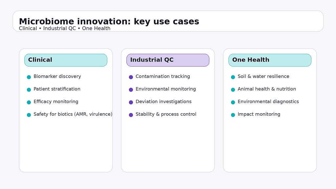Click the teal bullet beside Patient stratification
The height and width of the screenshot is (189, 336).
click(x=29, y=90)
